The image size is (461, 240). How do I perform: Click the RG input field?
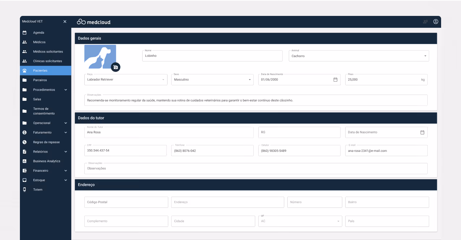tap(299, 132)
